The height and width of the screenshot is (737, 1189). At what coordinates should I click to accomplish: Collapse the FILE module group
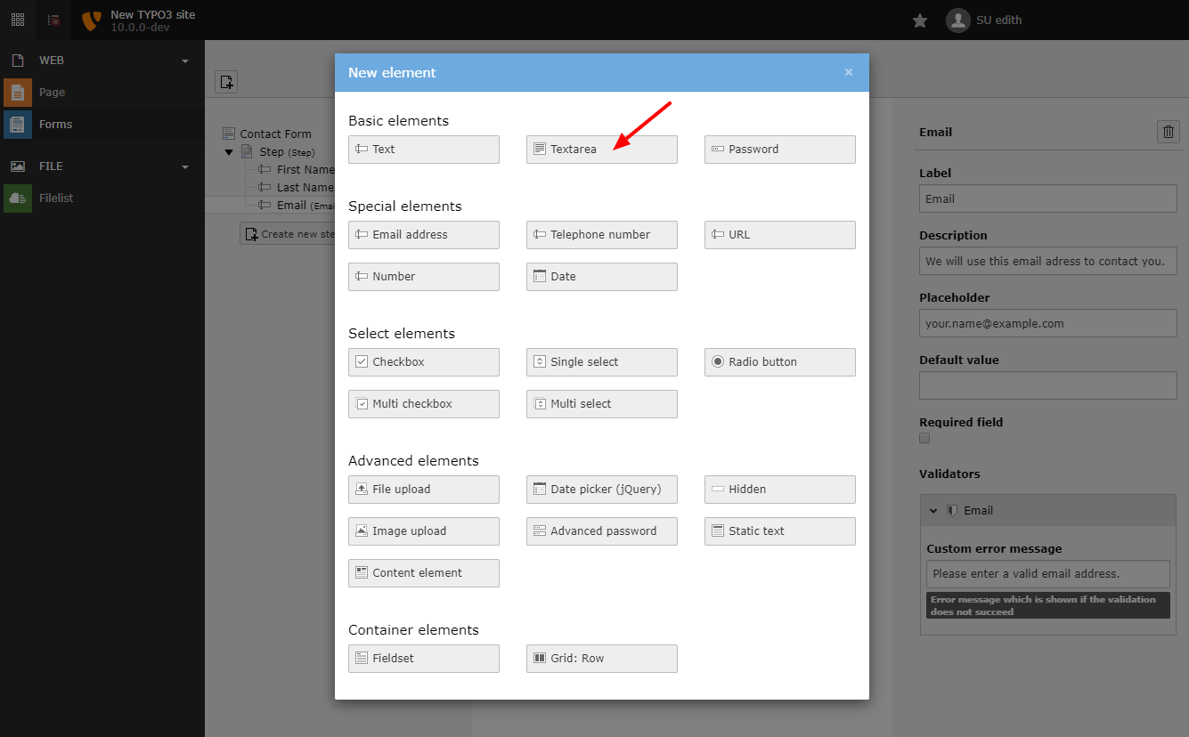(x=185, y=167)
